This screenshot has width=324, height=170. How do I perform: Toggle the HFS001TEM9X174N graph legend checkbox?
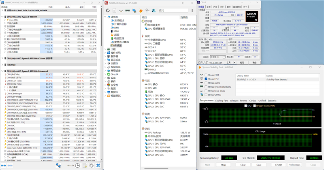tap(254, 106)
